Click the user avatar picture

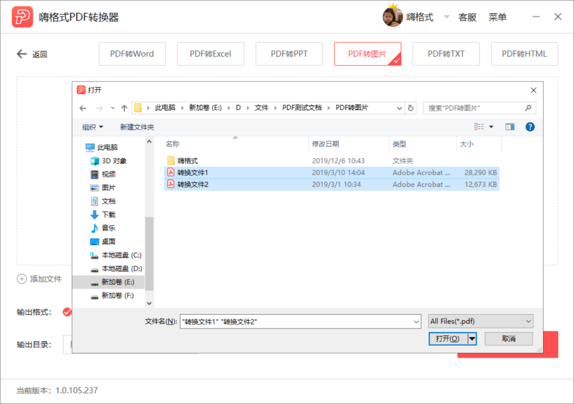(x=392, y=16)
